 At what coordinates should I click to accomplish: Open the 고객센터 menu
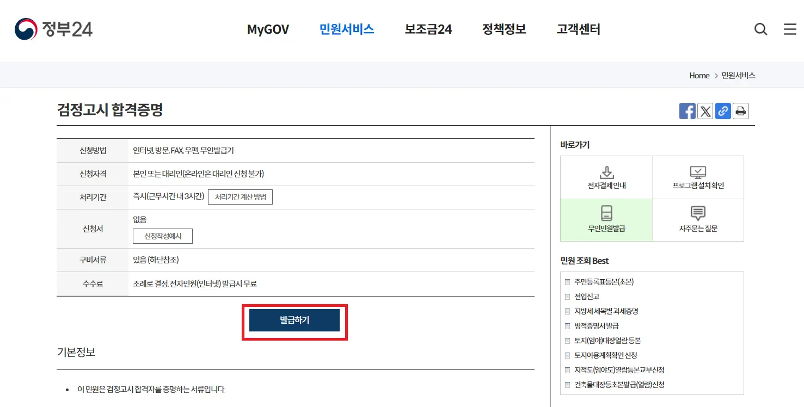tap(578, 29)
